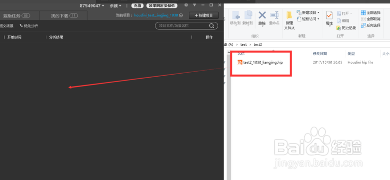Expand the 余额 balance dropdown

[x=116, y=5]
